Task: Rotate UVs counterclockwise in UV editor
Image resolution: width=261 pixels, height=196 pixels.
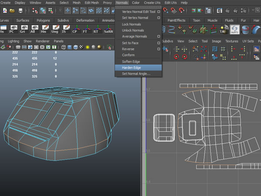Action: point(177,57)
